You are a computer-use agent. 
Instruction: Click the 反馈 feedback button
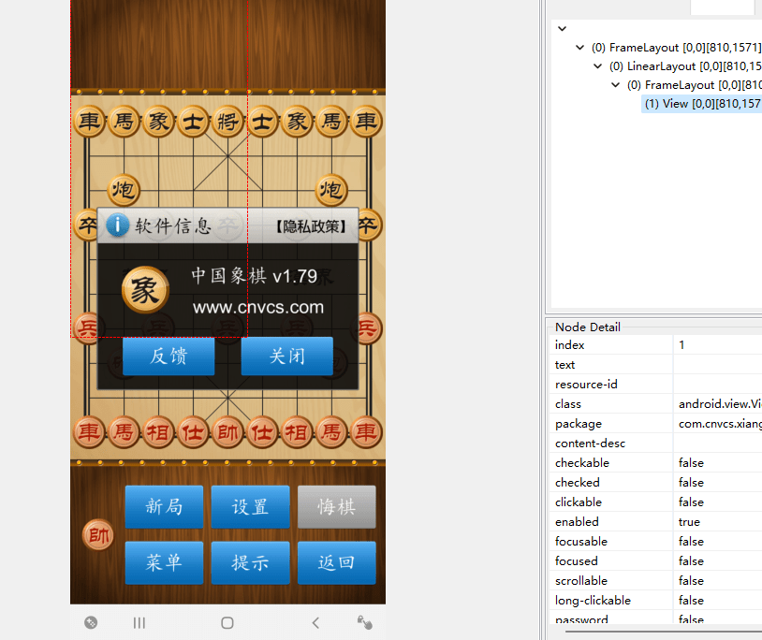click(169, 356)
